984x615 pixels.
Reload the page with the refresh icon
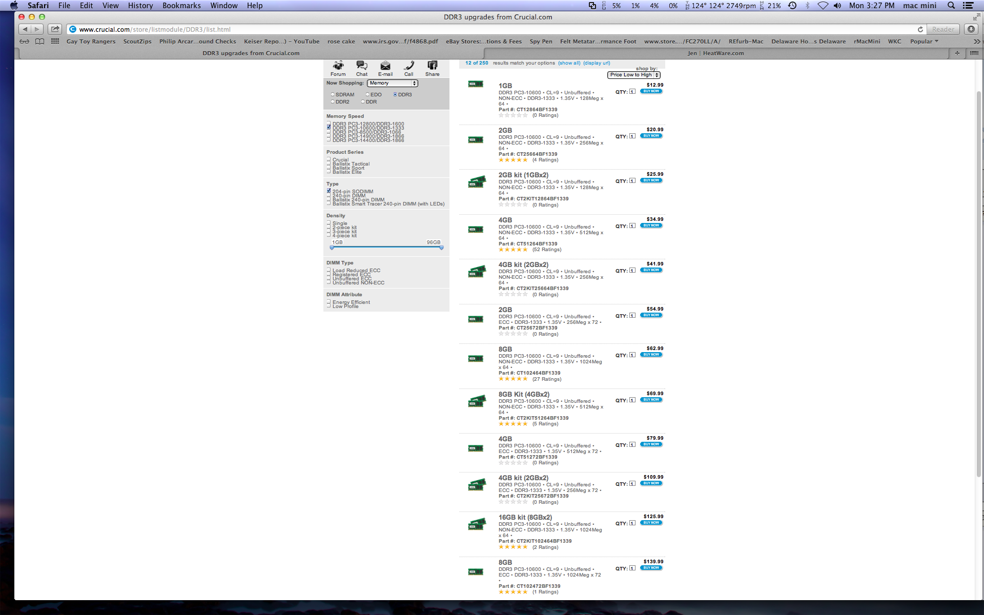click(920, 29)
